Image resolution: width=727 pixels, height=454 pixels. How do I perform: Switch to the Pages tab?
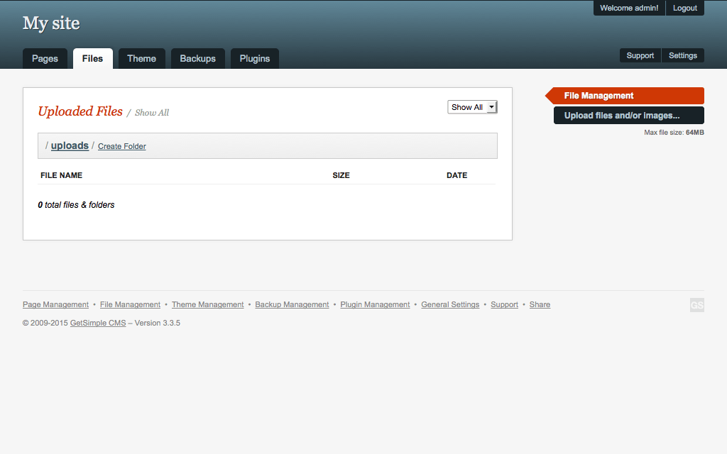pos(45,59)
